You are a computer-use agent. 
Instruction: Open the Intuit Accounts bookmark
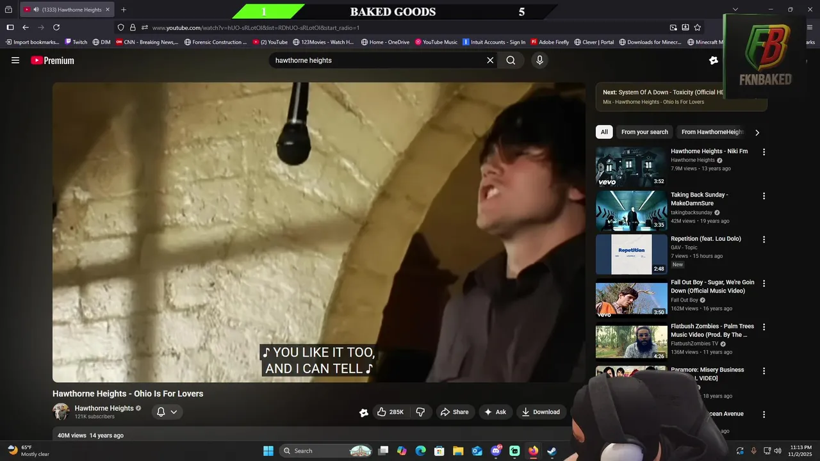494,42
